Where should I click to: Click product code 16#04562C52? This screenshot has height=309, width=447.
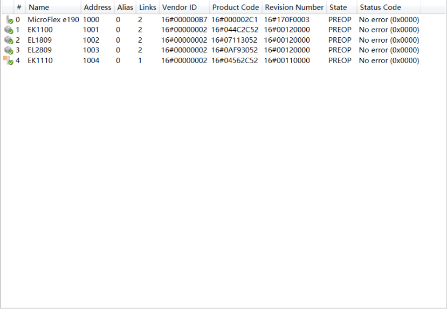[235, 60]
